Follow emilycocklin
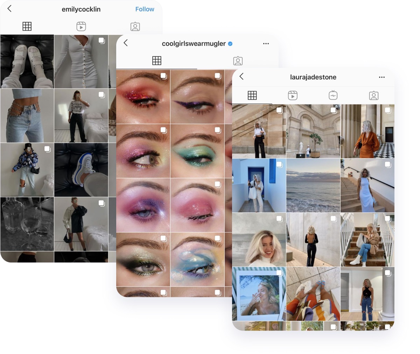Image resolution: width=420 pixels, height=354 pixels. click(x=145, y=9)
